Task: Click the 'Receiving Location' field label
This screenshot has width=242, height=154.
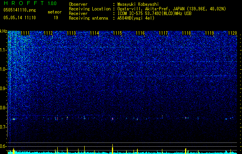Action: (x=90, y=9)
